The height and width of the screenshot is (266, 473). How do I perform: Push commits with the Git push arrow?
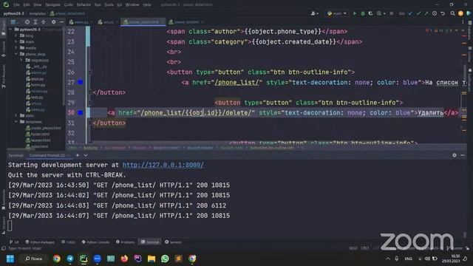426,13
